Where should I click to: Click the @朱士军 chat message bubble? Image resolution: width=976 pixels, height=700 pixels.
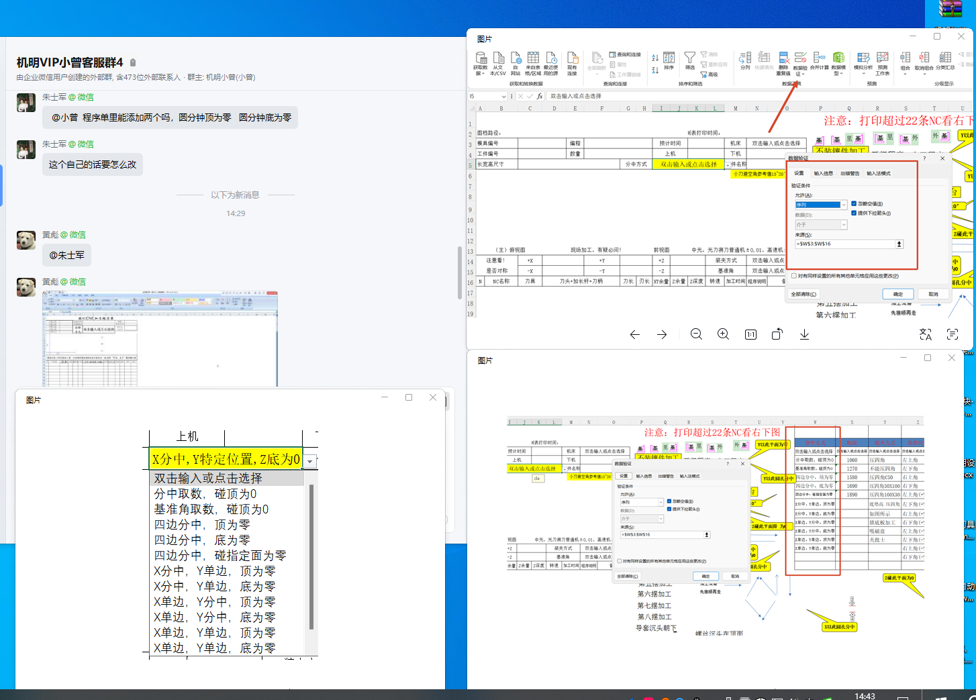(67, 255)
